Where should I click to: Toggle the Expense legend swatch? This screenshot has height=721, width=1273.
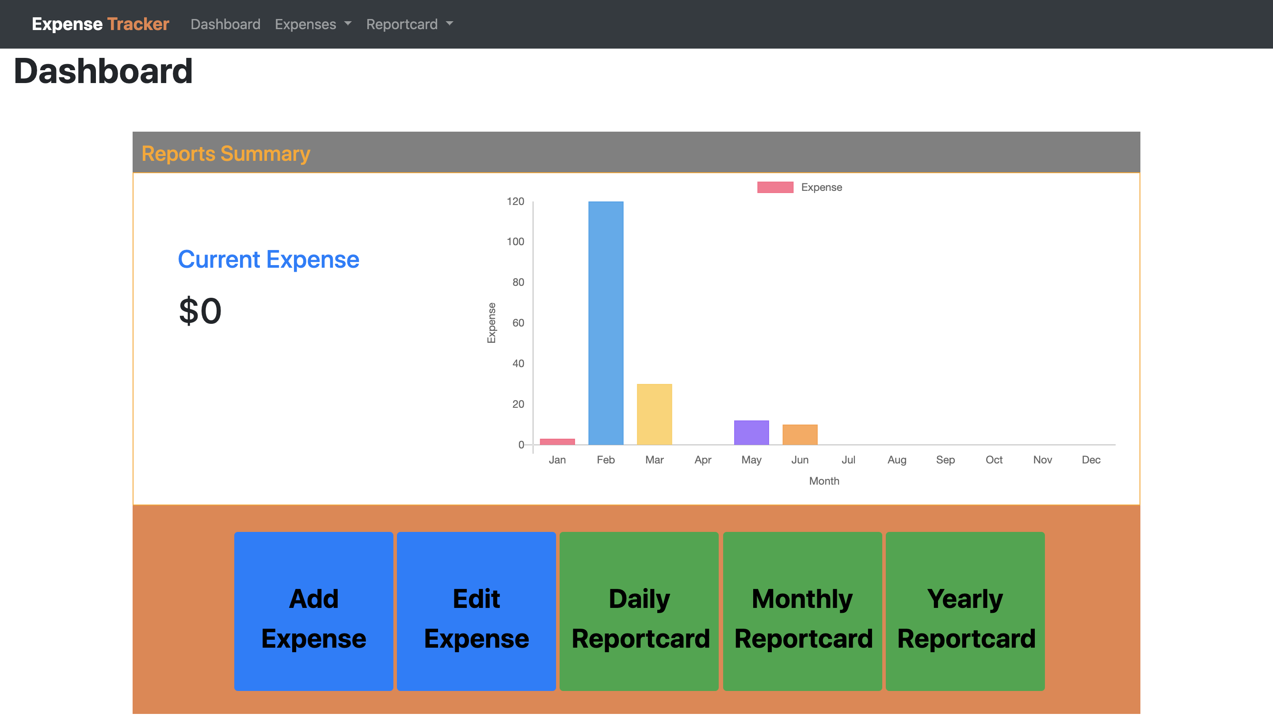(x=775, y=187)
